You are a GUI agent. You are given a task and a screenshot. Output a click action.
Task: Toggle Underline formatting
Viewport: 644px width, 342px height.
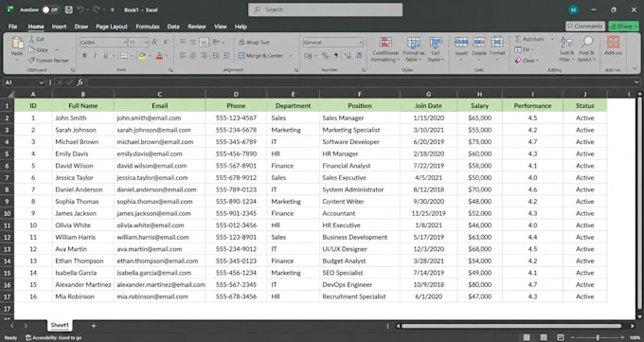(x=105, y=56)
